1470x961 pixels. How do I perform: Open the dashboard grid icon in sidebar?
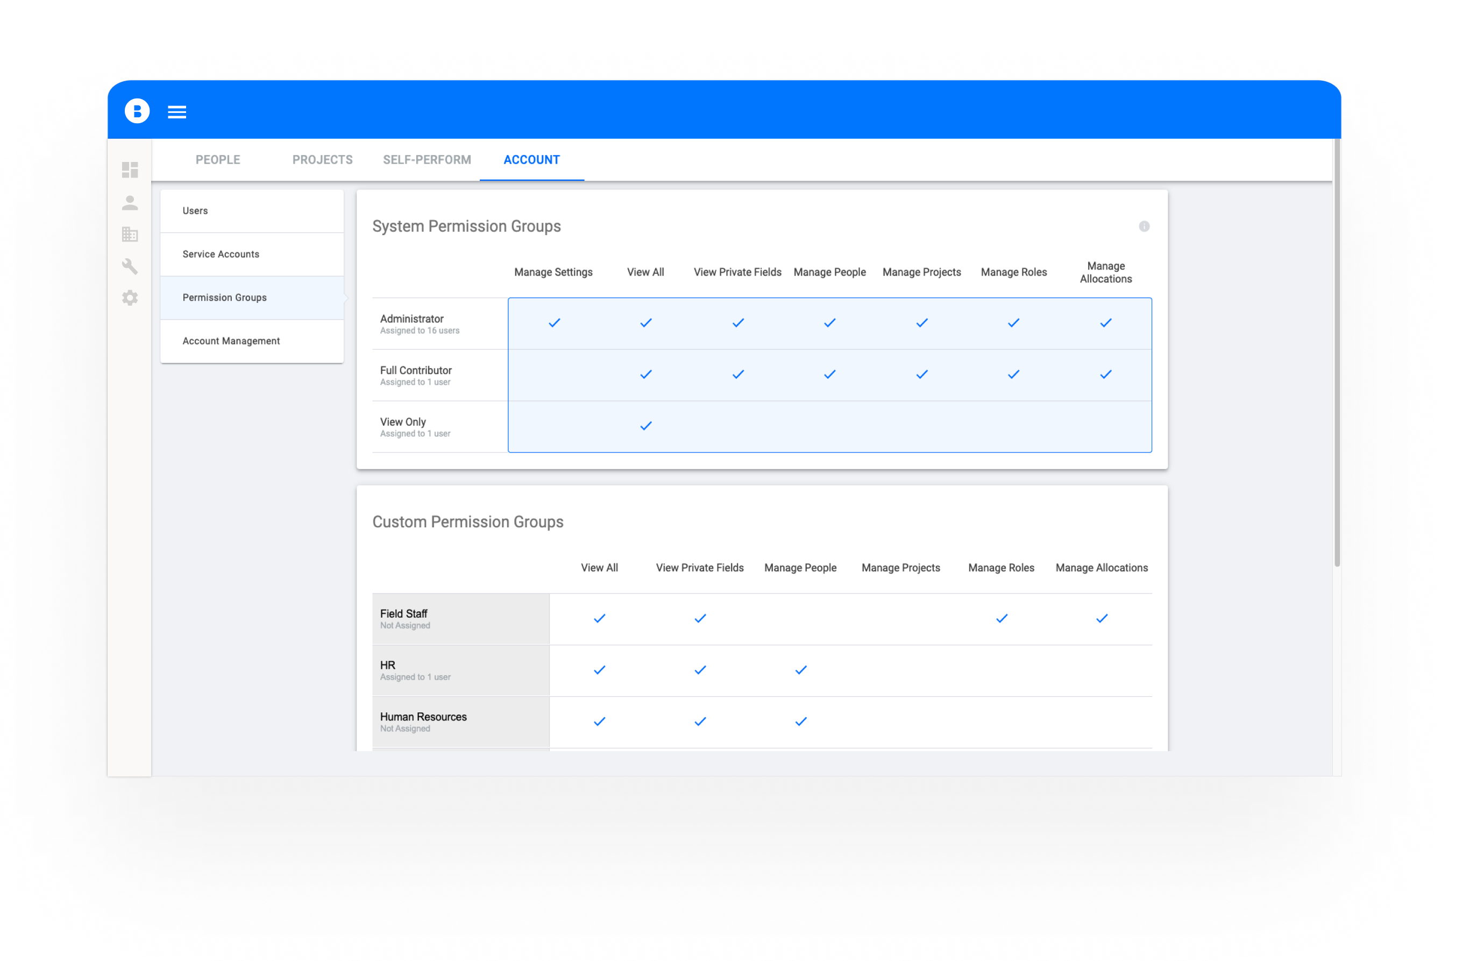(x=130, y=170)
